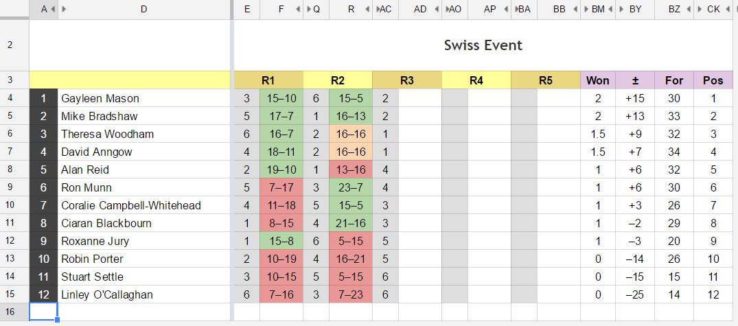Click the hidden-columns arrow in column AD header
This screenshot has width=738, height=326.
coord(437,9)
